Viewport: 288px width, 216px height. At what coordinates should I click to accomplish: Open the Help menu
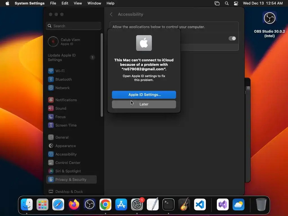(x=110, y=3)
